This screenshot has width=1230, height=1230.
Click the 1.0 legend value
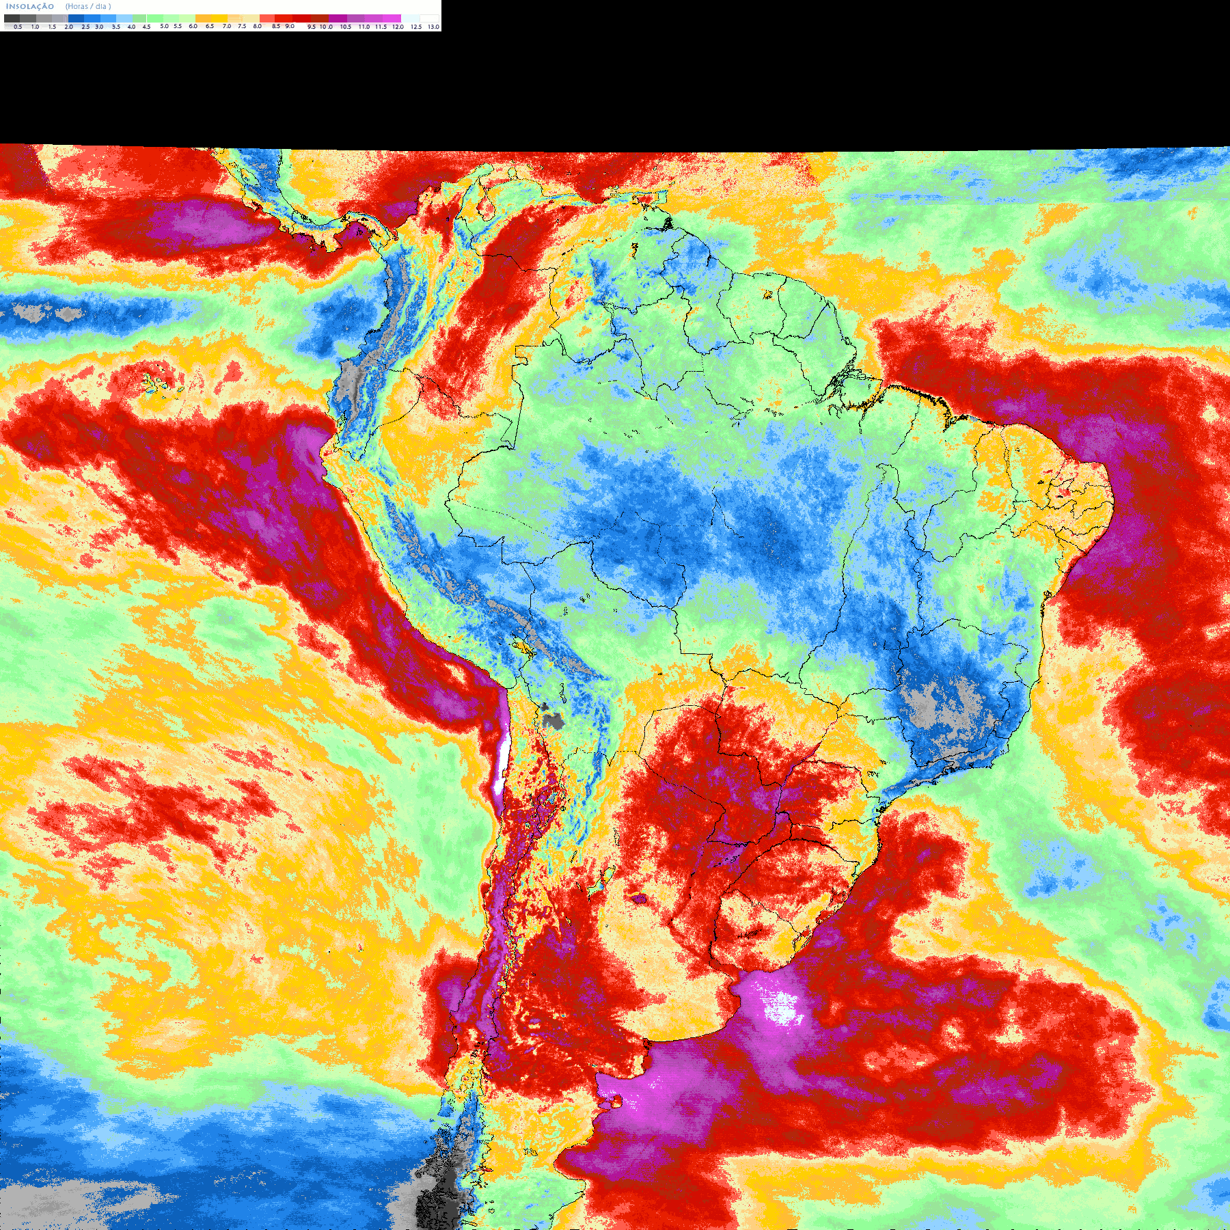coord(35,27)
